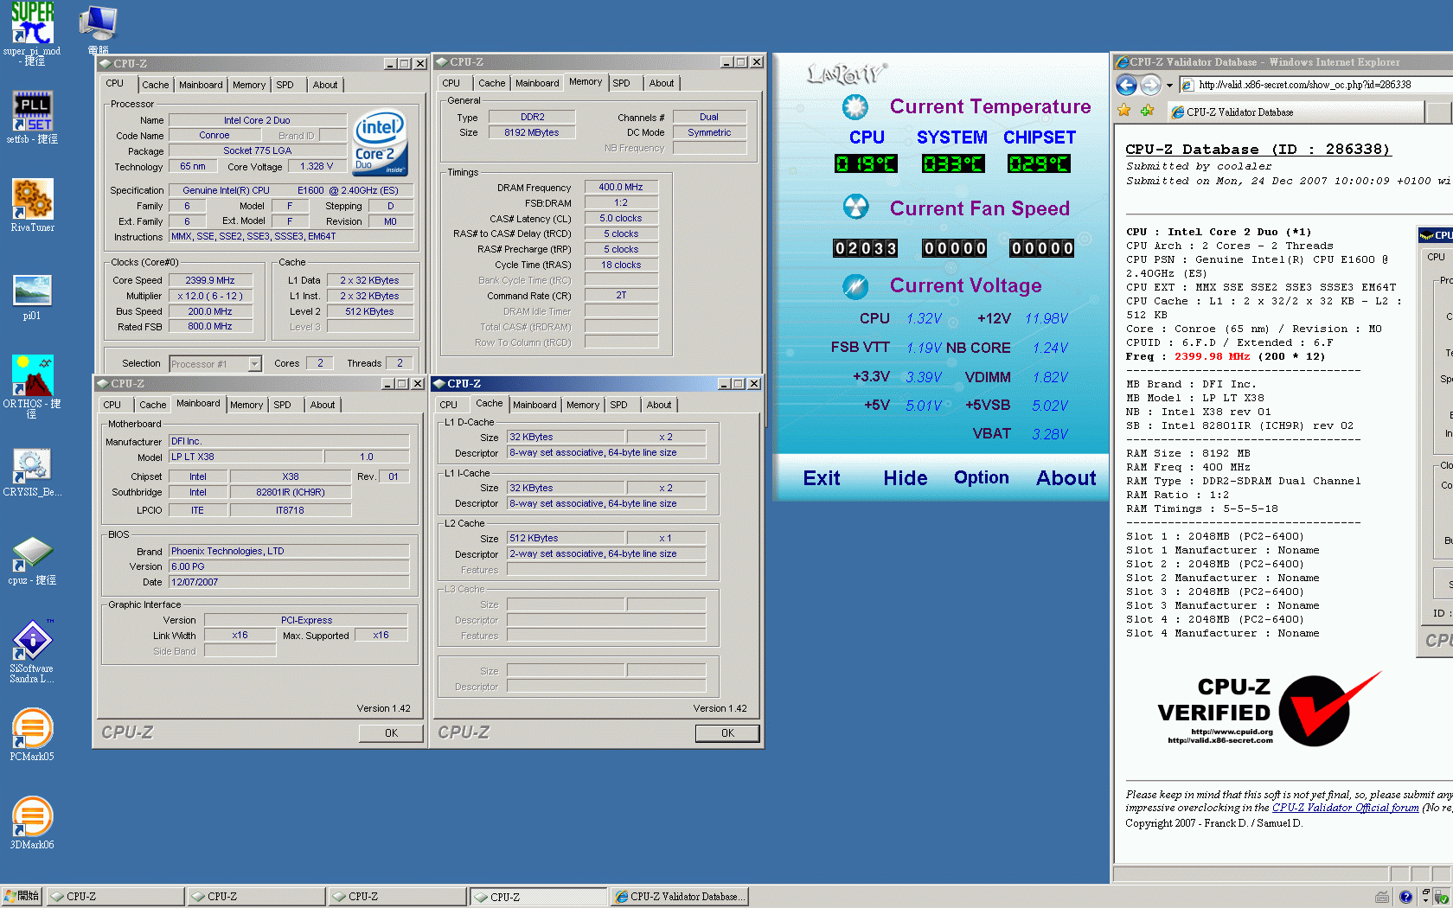Click the Add to Favorites icon in IE
The width and height of the screenshot is (1453, 908).
pos(1148,111)
